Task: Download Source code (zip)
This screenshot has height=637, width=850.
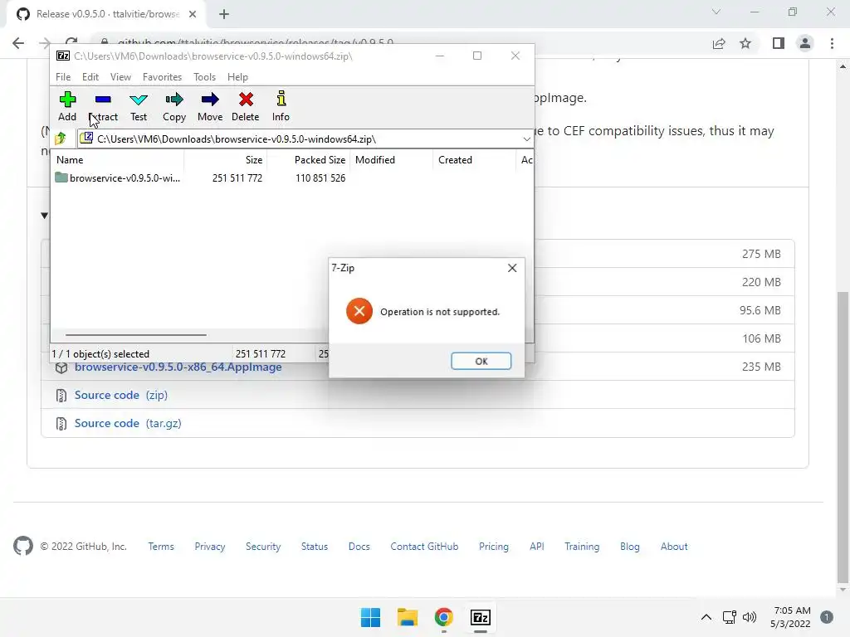Action: (x=121, y=395)
